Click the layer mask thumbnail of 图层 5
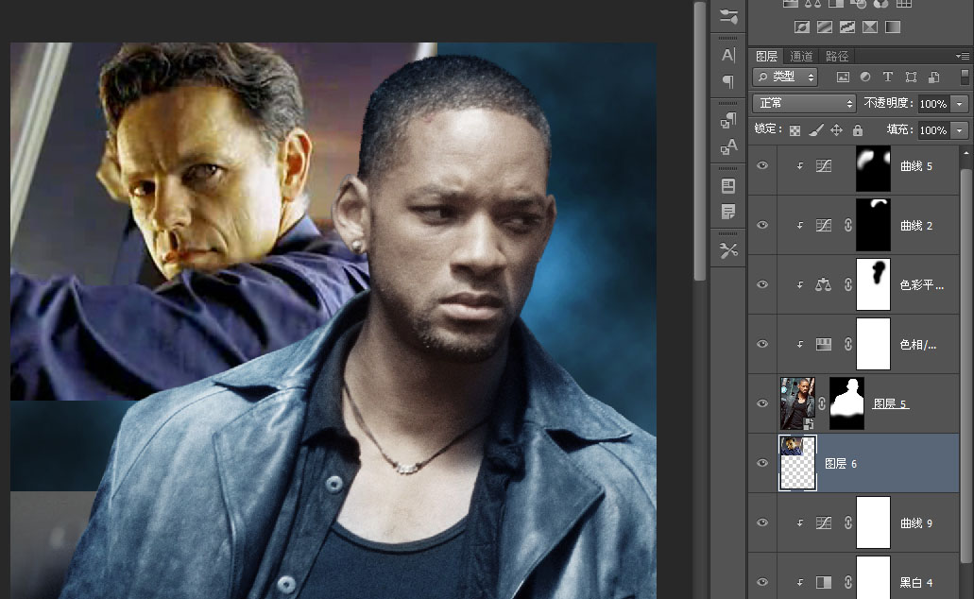Image resolution: width=974 pixels, height=599 pixels. coord(846,403)
